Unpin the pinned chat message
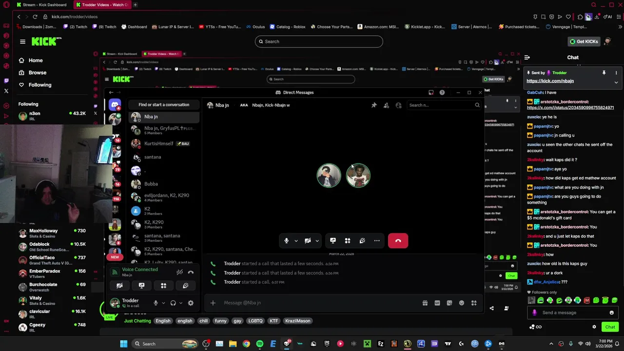The image size is (624, 351). 604,73
